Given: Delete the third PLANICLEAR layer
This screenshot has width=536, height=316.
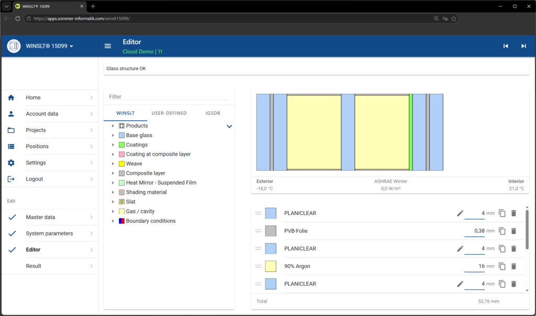Looking at the screenshot, I should point(513,284).
